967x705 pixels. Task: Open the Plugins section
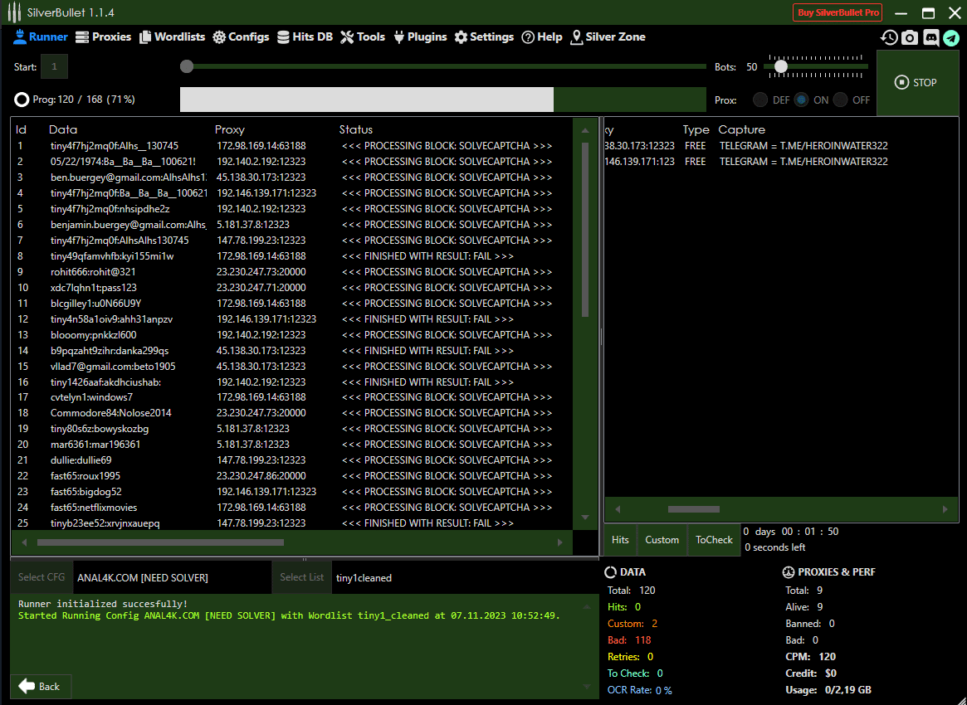click(420, 36)
